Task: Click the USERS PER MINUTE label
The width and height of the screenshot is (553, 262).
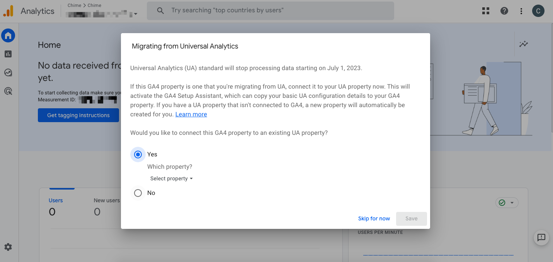Action: point(380,232)
